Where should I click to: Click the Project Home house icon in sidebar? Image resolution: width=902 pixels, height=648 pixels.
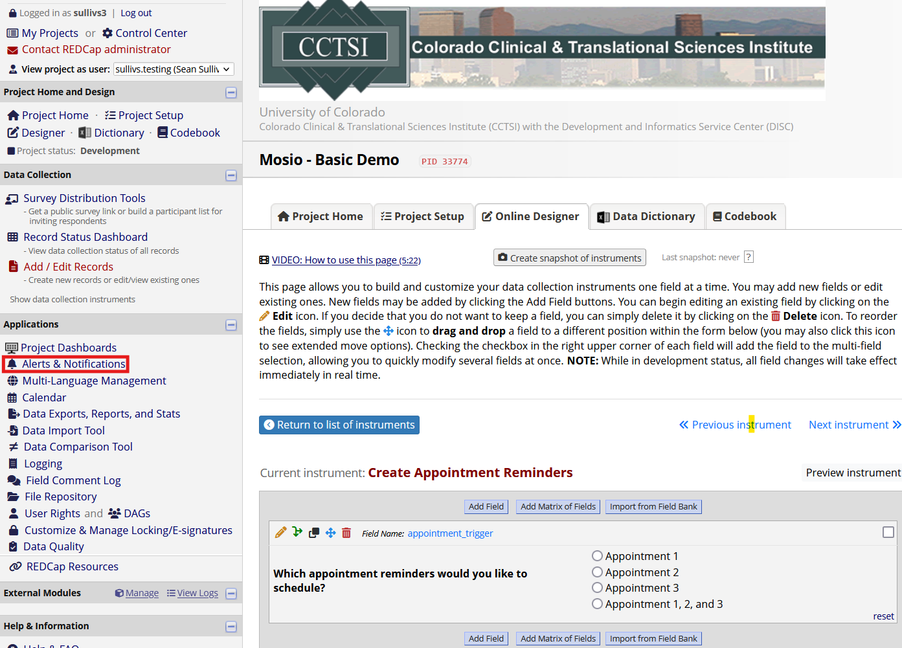point(13,115)
